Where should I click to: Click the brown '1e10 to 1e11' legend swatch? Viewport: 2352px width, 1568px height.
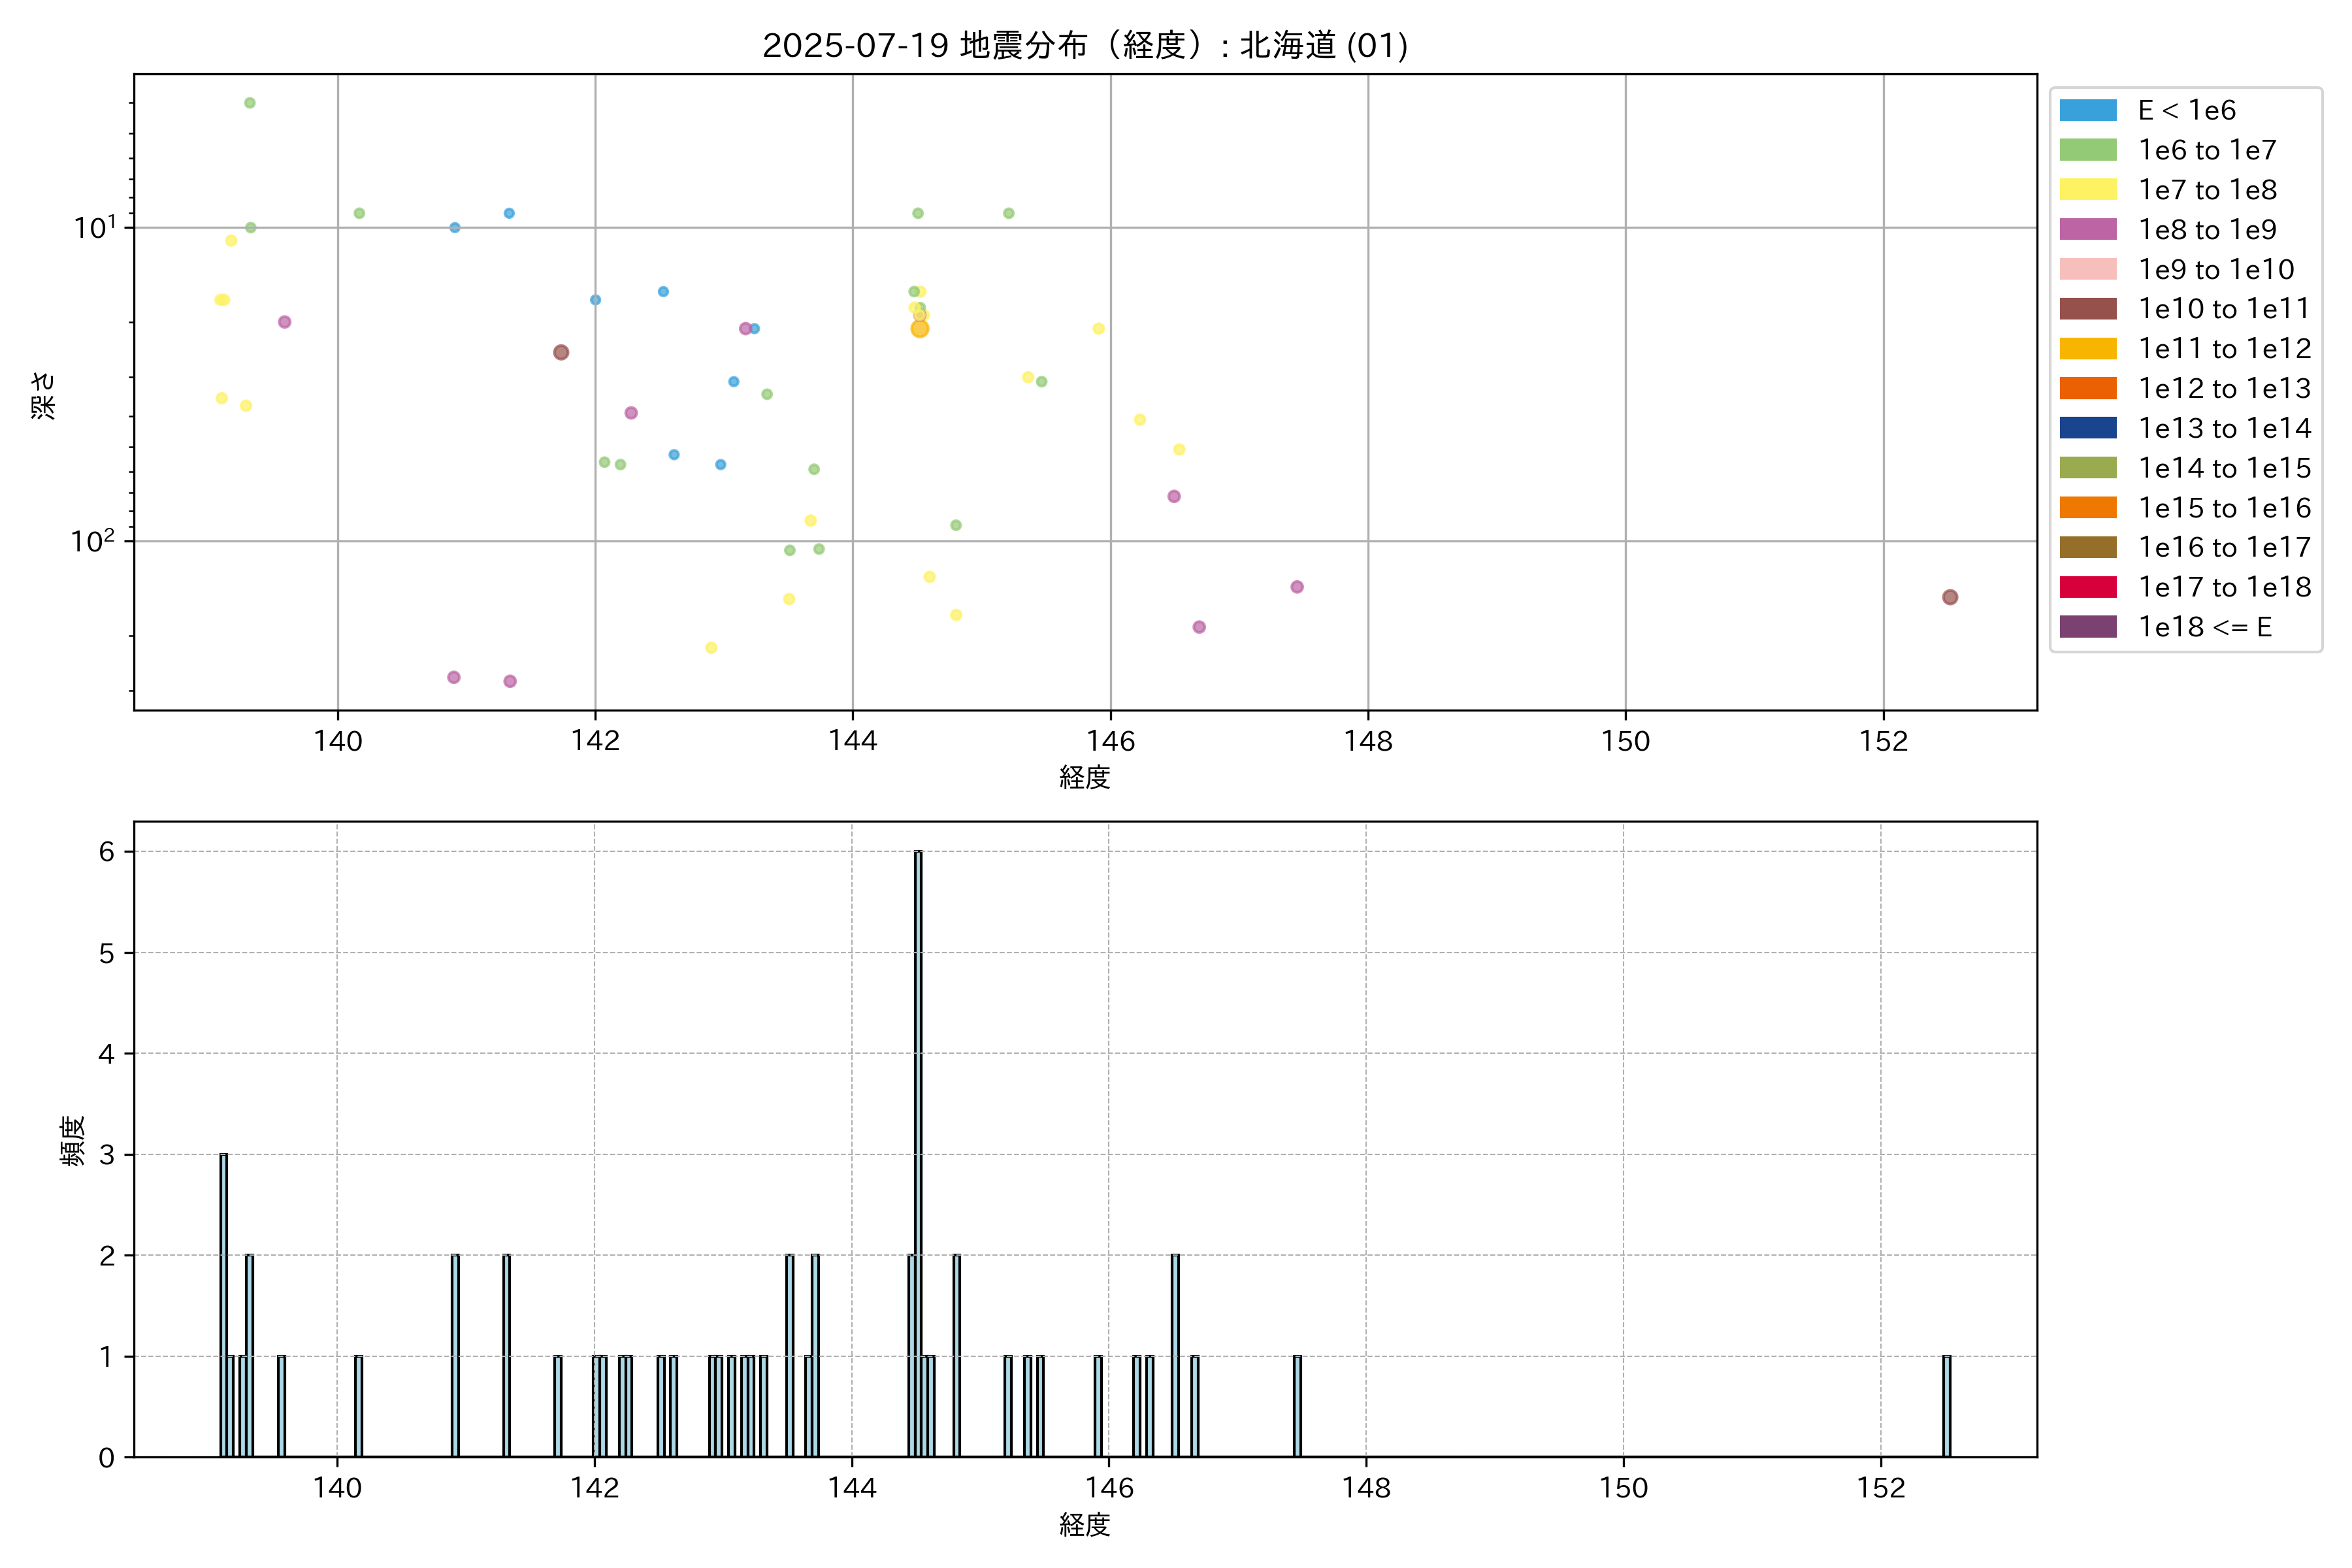click(2087, 309)
